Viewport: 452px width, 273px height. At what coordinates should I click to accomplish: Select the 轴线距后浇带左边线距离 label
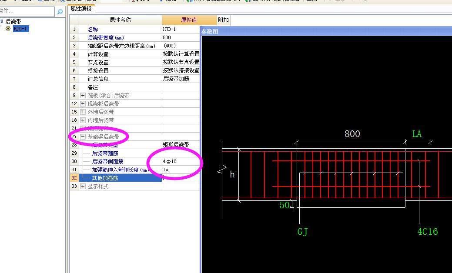[x=121, y=46]
